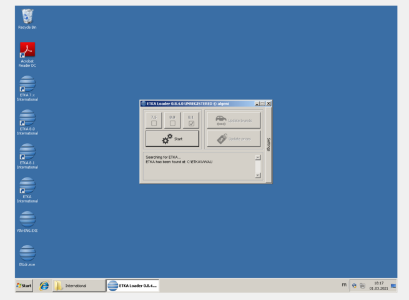Select the ETKA 7.x International shortcut
The height and width of the screenshot is (300, 409).
point(27,88)
